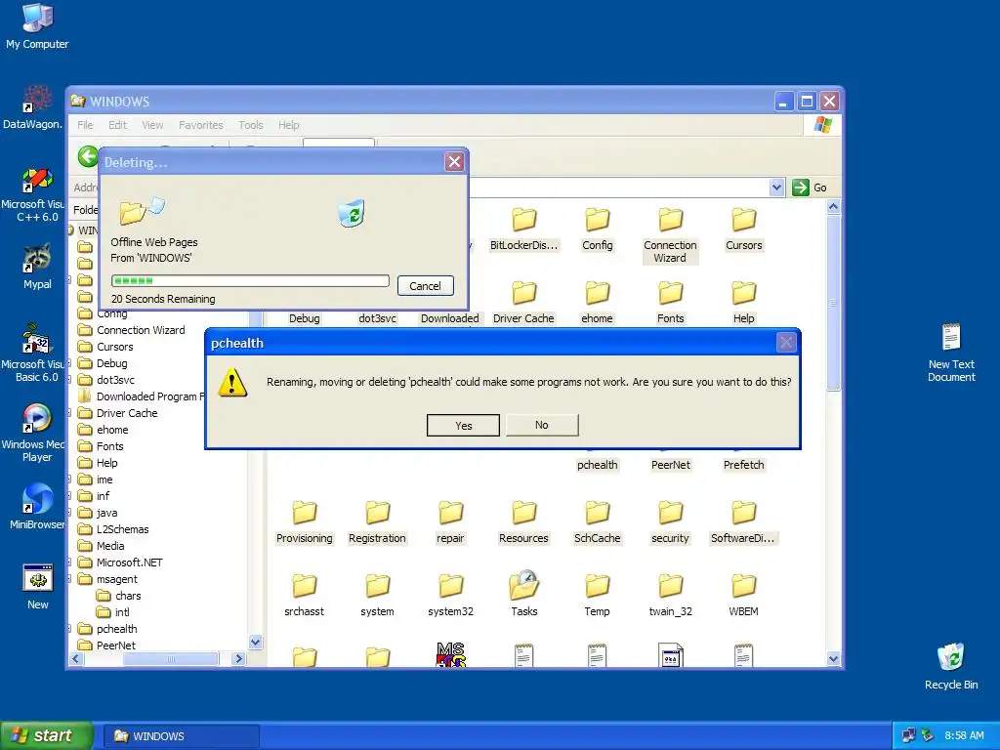Select L2Schemas in folder tree
The image size is (1000, 750).
[113, 528]
